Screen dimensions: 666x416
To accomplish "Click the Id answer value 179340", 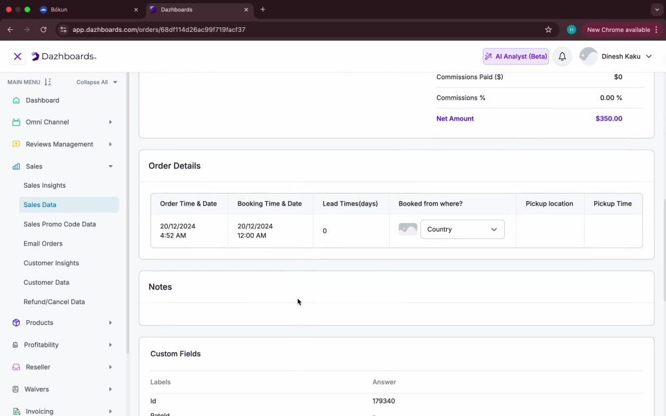I will (384, 401).
